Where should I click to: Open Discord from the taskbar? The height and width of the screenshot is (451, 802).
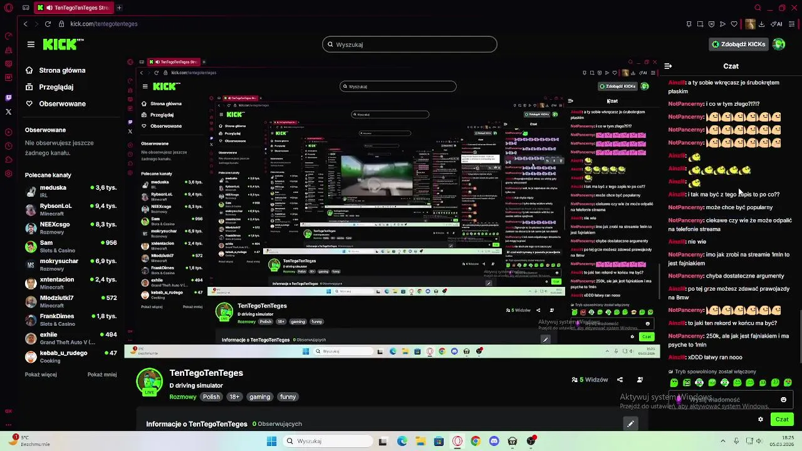pos(494,441)
